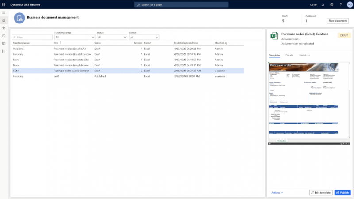354x199 pixels.
Task: Open the AD user account avatar
Action: 350,4
